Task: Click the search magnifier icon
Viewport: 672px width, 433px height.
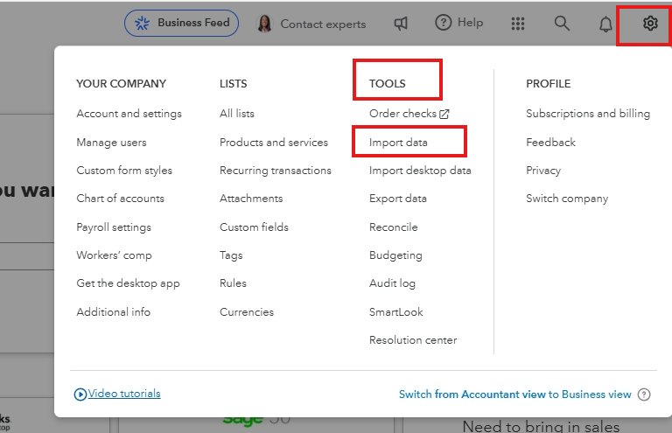Action: 562,24
